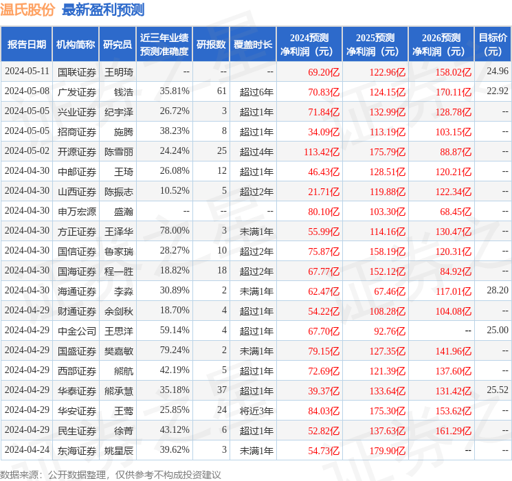Click the 2024 profit value 113.42亿
The height and width of the screenshot is (481, 512).
tap(322, 152)
